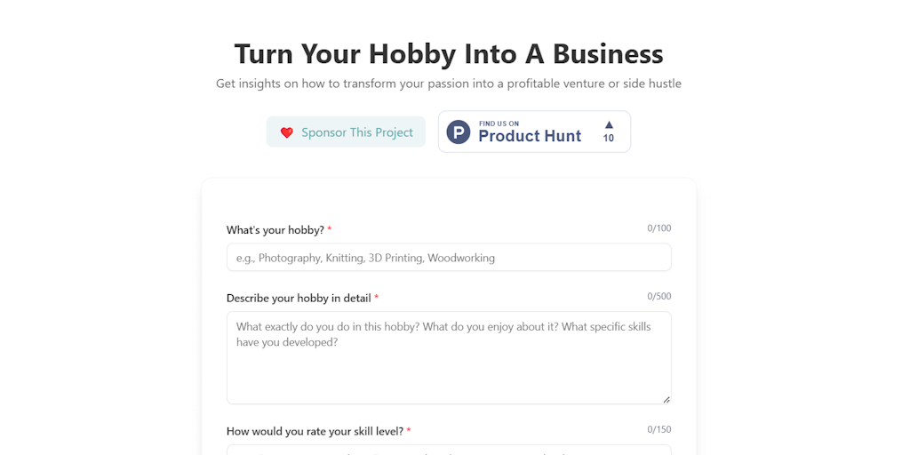Click the 'Describe your hobby in detail' label
This screenshot has height=455, width=910.
pyautogui.click(x=299, y=299)
